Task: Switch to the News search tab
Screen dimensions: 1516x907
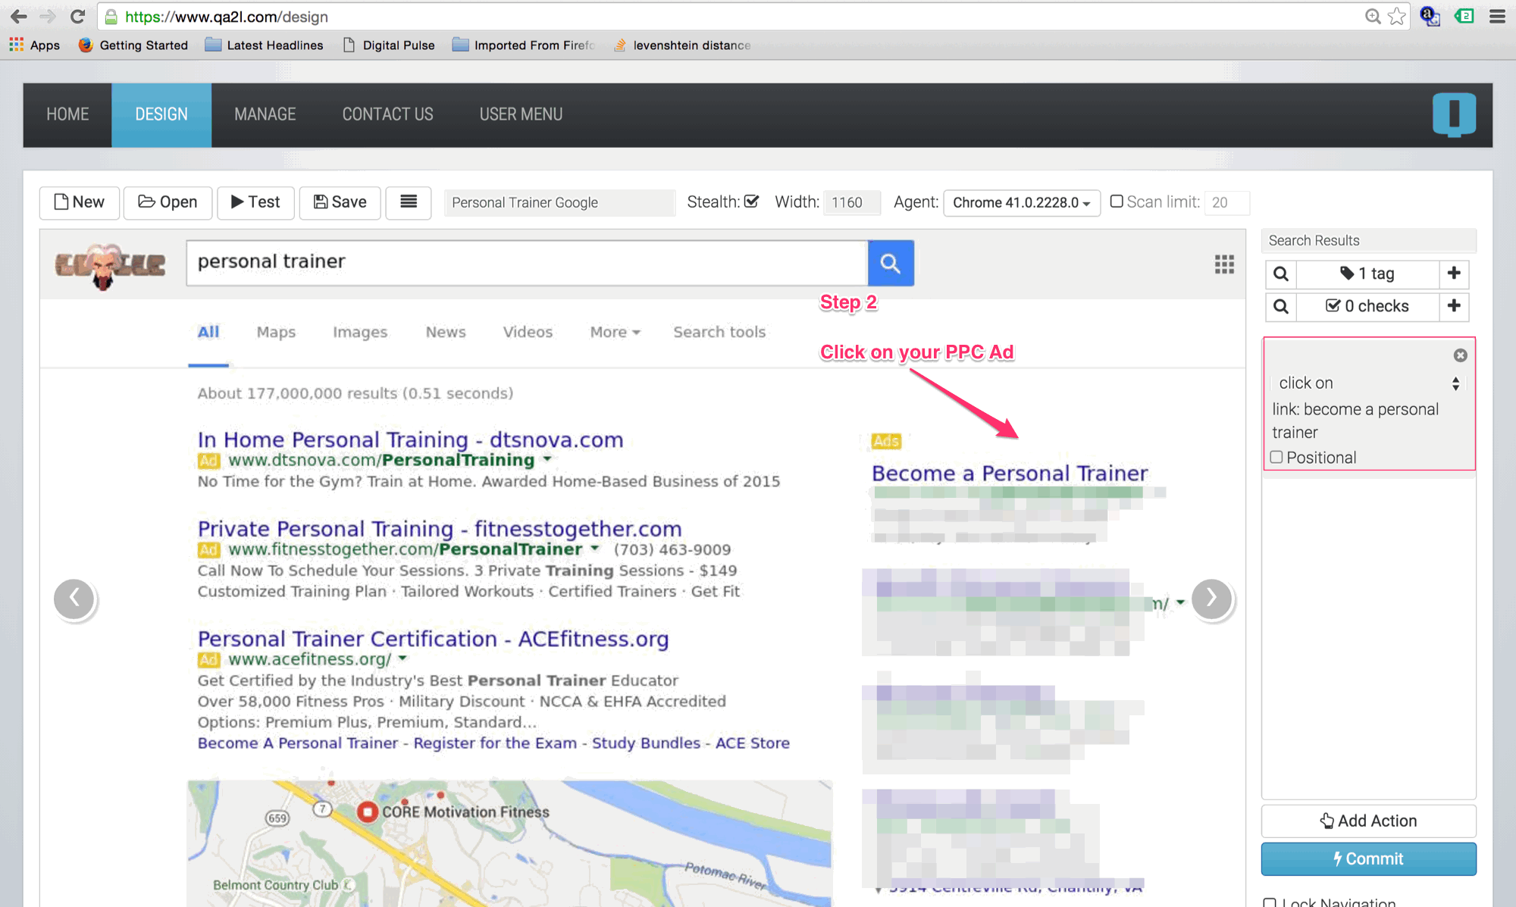Action: [446, 332]
